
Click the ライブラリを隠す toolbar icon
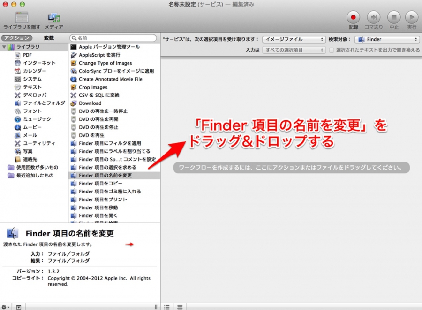click(x=22, y=18)
